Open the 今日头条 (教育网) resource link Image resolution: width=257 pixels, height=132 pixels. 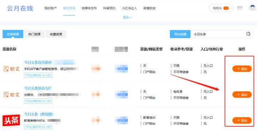39,114
